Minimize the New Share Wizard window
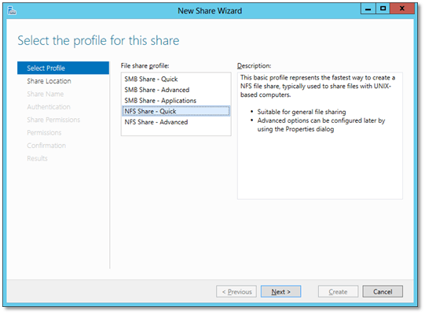The image size is (425, 314). click(x=368, y=9)
